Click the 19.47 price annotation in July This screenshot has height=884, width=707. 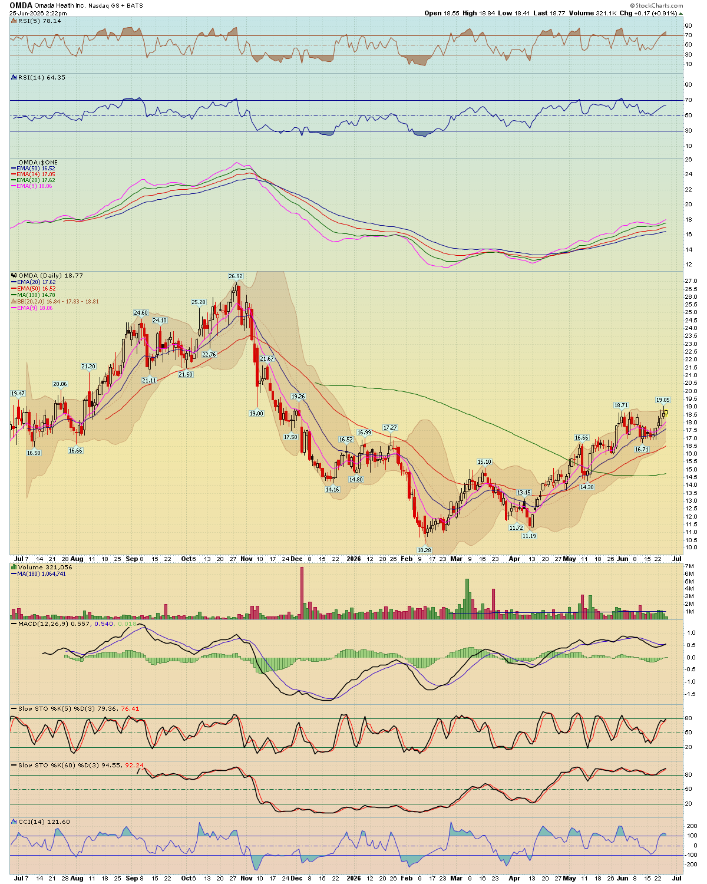[x=18, y=393]
